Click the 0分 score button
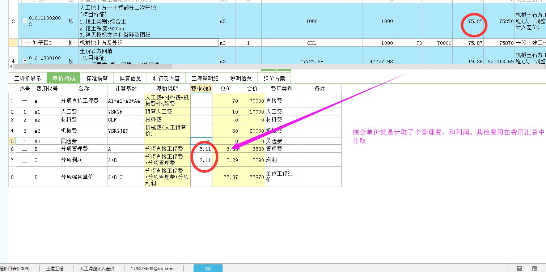Viewport: 546px width, 272px height. pyautogui.click(x=208, y=268)
